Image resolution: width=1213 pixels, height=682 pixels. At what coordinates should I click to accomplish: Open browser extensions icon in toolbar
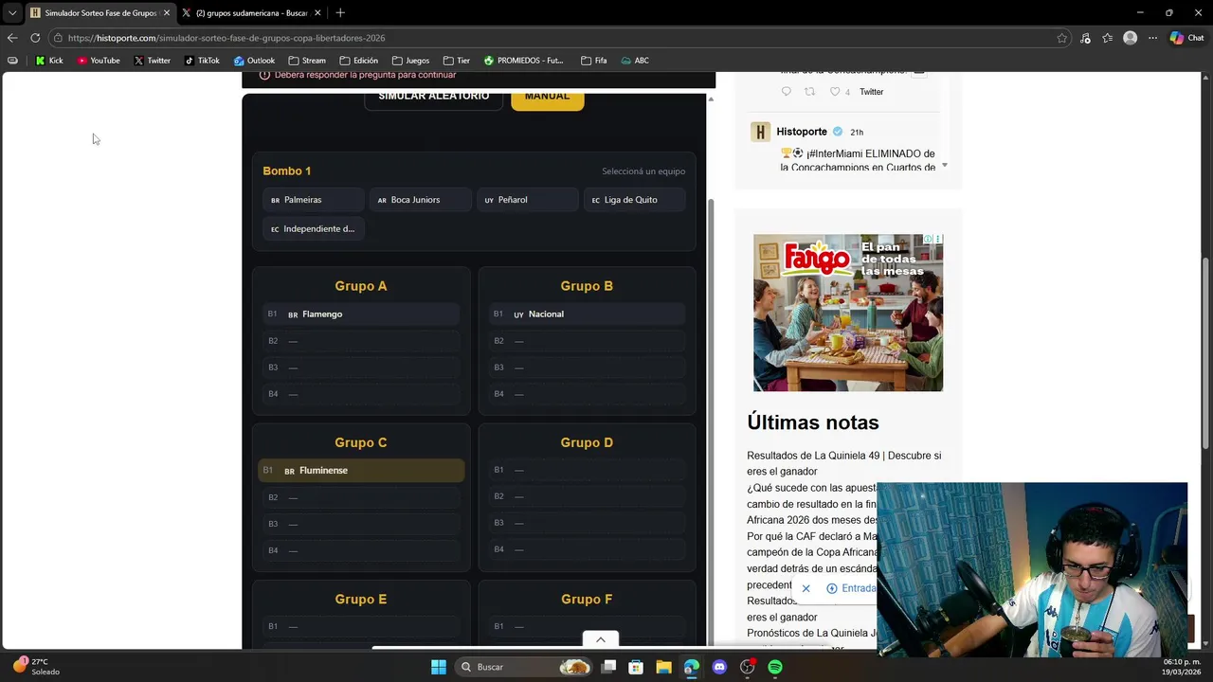[1085, 38]
